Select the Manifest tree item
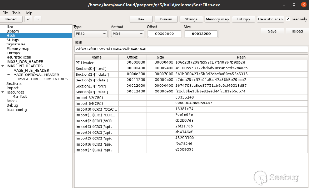This screenshot has width=309, height=188. pyautogui.click(x=20, y=97)
